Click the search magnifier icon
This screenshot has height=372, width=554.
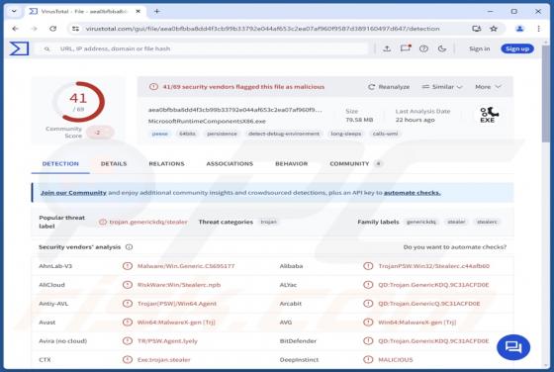[x=47, y=49]
